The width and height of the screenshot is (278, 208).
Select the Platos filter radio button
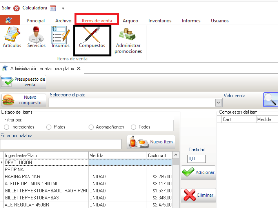49,127
